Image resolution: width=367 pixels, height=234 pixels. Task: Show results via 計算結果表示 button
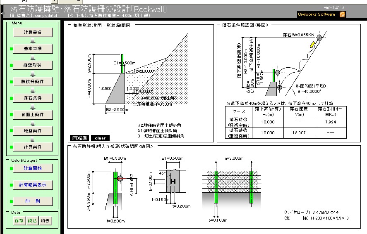[33, 185]
